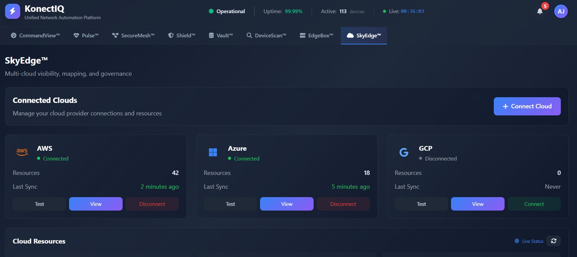This screenshot has height=257, width=577.
Task: Click the KonectIQ brand name
Action: (44, 9)
